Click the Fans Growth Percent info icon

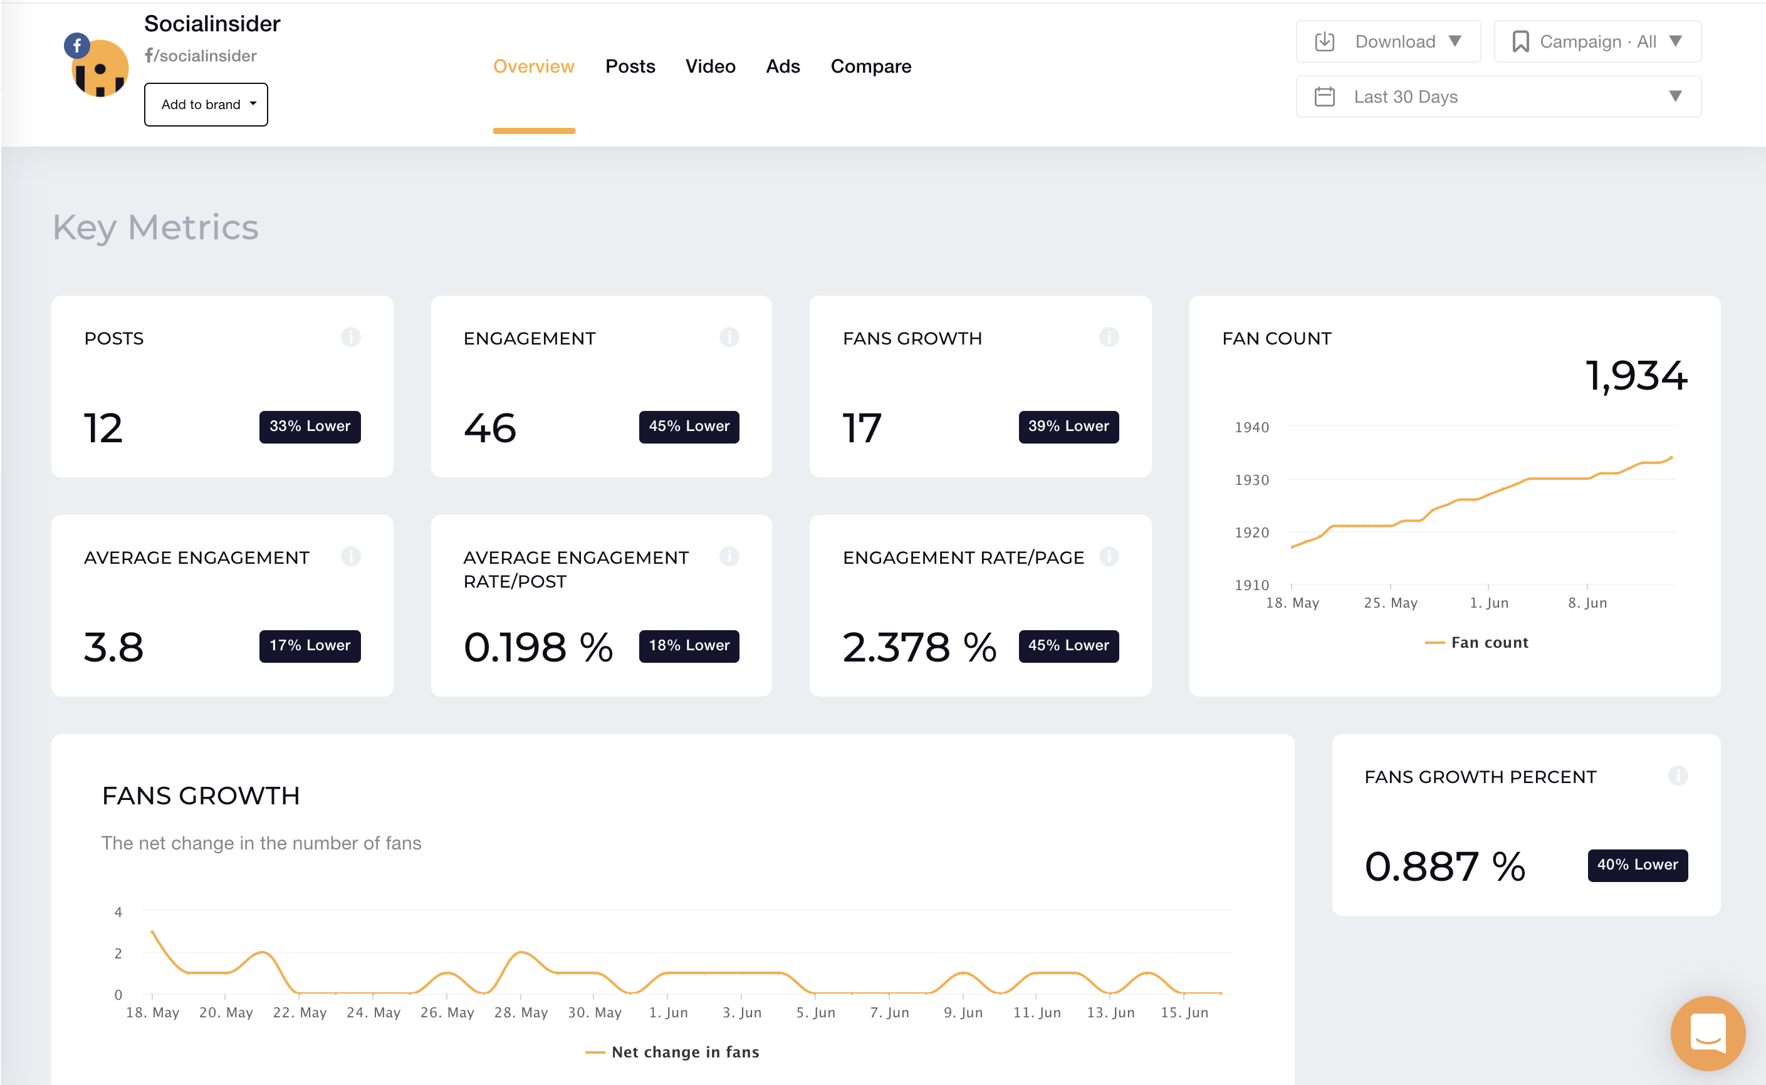[1678, 775]
